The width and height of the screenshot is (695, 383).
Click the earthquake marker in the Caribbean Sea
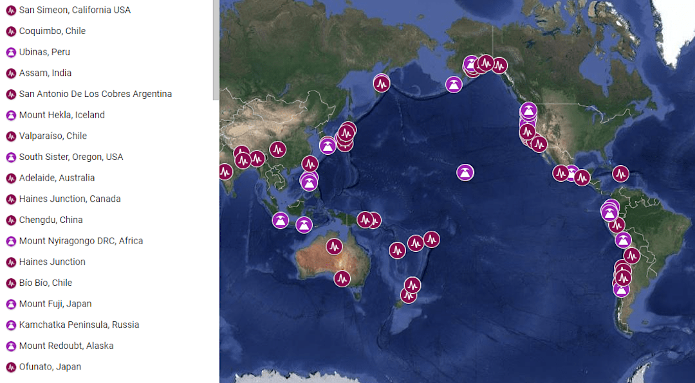click(620, 174)
